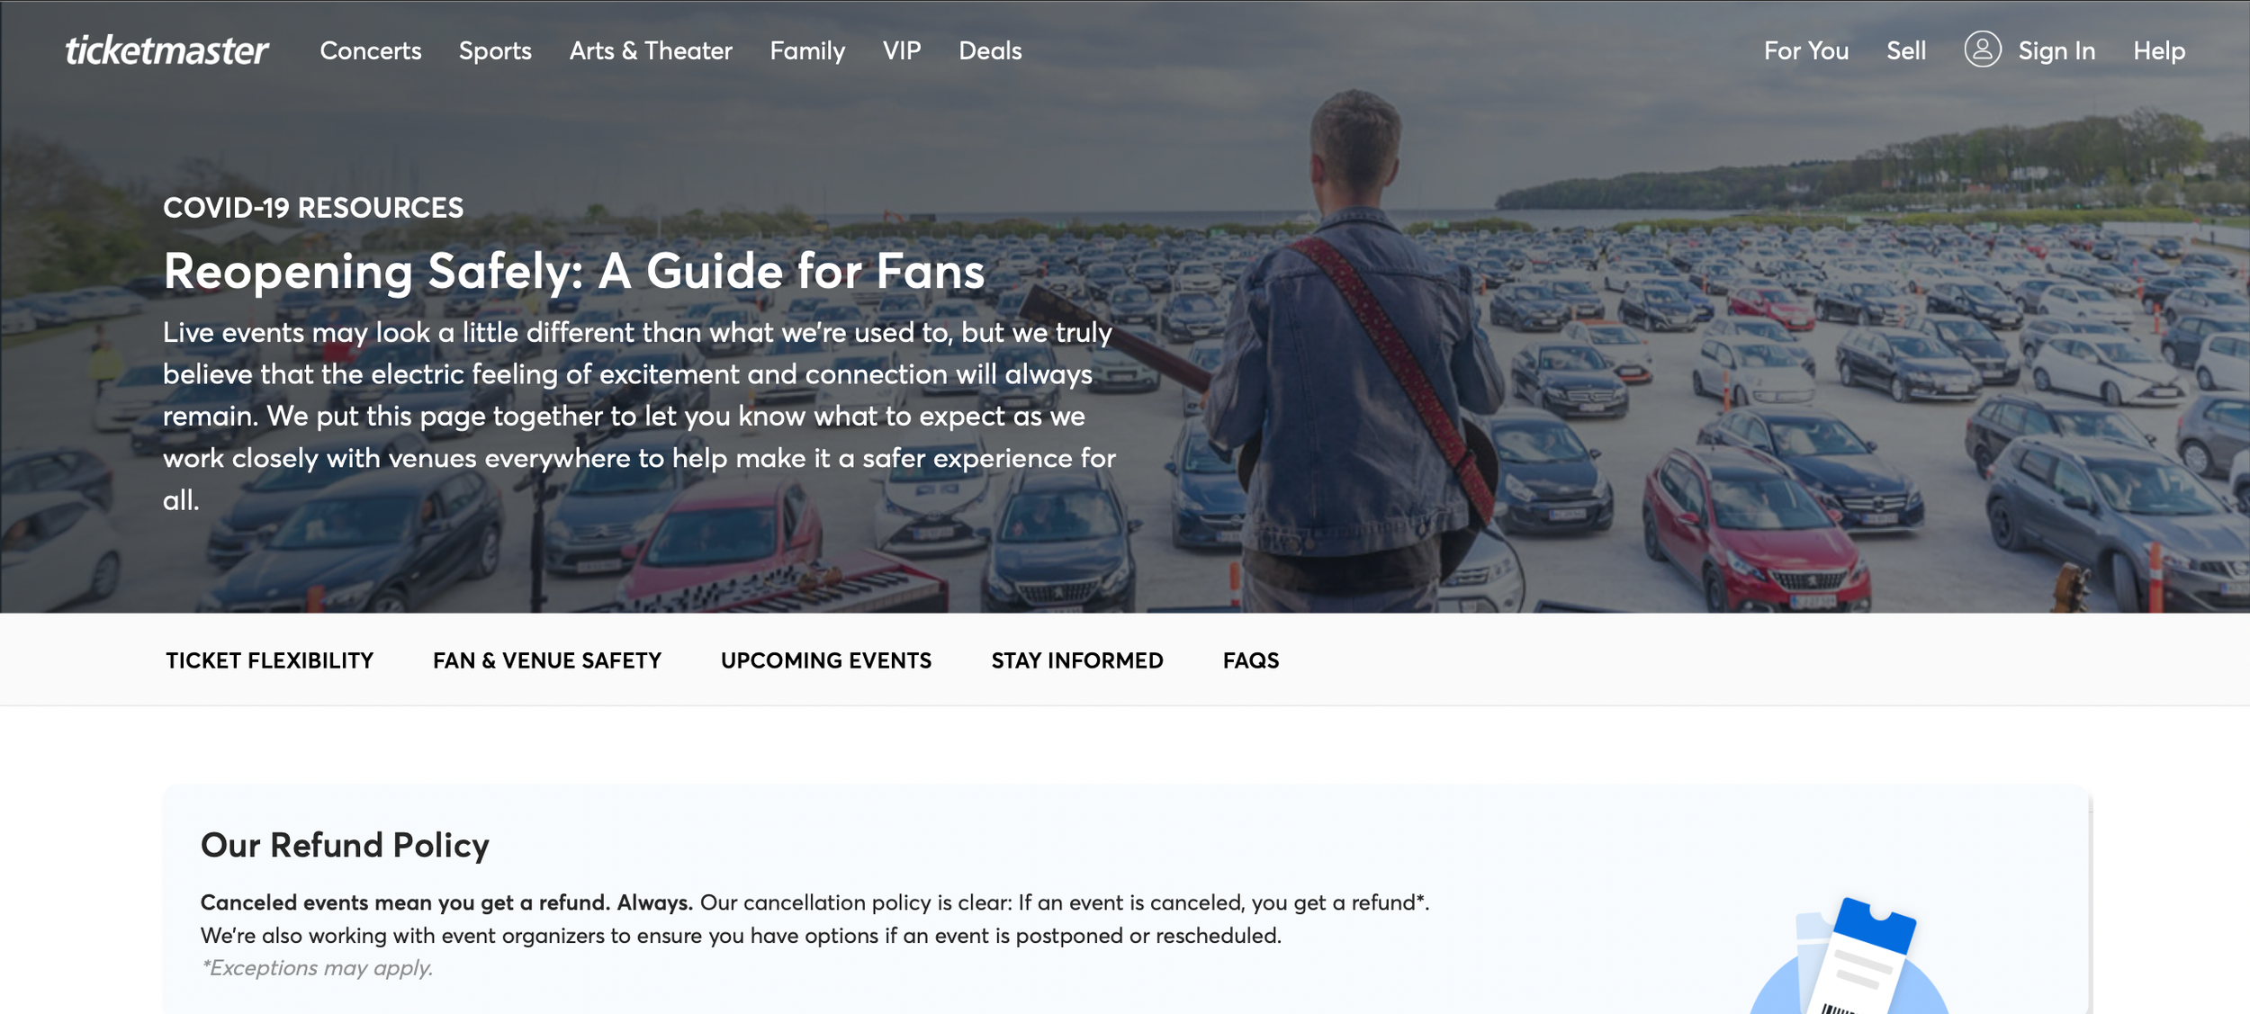2250x1014 pixels.
Task: Browse the Deals link
Action: point(990,50)
